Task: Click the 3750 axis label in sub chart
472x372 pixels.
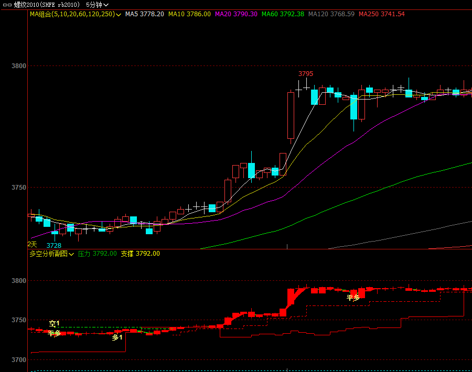Action: [x=19, y=320]
